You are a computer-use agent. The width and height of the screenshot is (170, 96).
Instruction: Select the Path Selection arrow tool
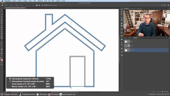[2, 45]
